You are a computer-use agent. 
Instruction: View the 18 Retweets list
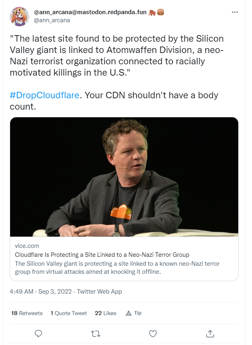pyautogui.click(x=27, y=313)
